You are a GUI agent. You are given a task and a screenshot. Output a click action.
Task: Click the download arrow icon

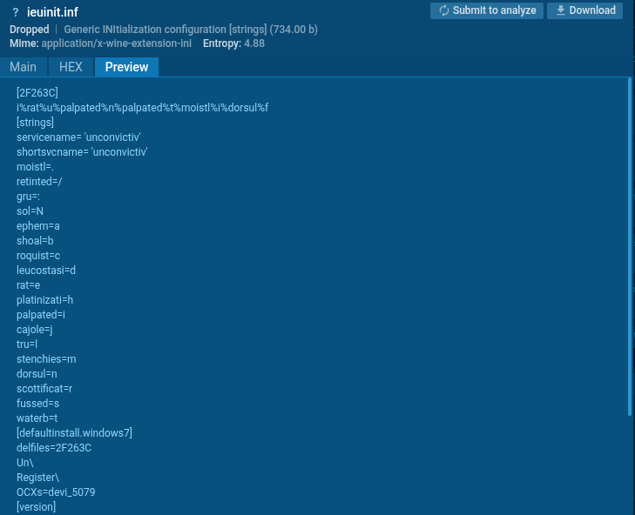(560, 10)
